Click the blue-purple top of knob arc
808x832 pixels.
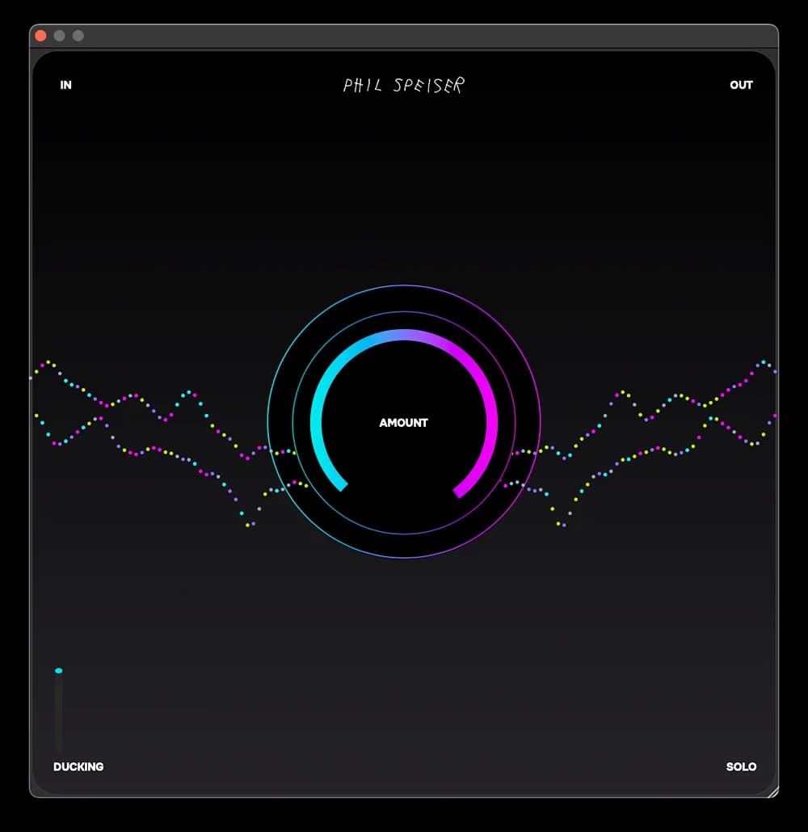[x=404, y=335]
